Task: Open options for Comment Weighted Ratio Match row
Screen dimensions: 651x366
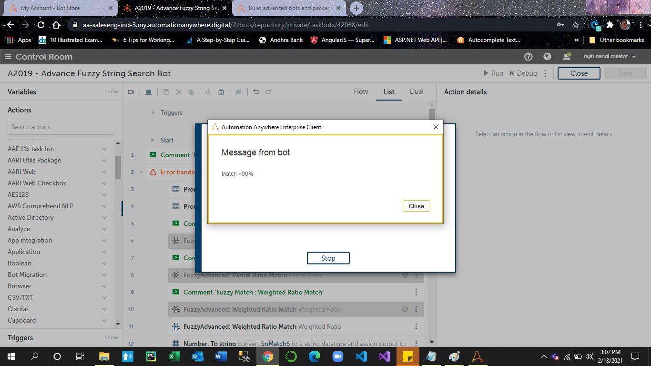Action: (x=416, y=292)
